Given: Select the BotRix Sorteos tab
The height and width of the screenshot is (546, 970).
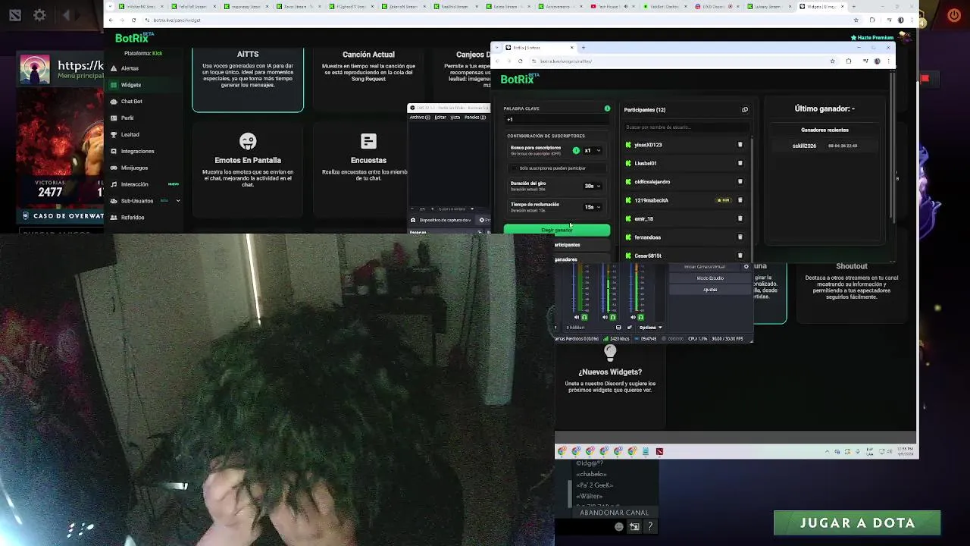Looking at the screenshot, I should [x=538, y=48].
